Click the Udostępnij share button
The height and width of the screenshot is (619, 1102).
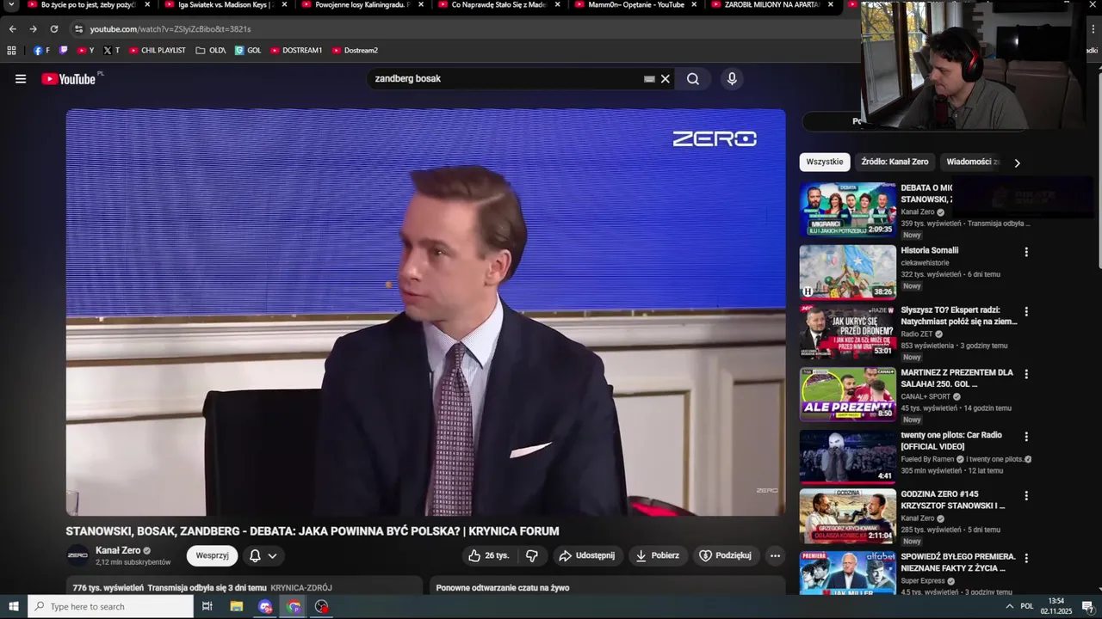tap(588, 555)
